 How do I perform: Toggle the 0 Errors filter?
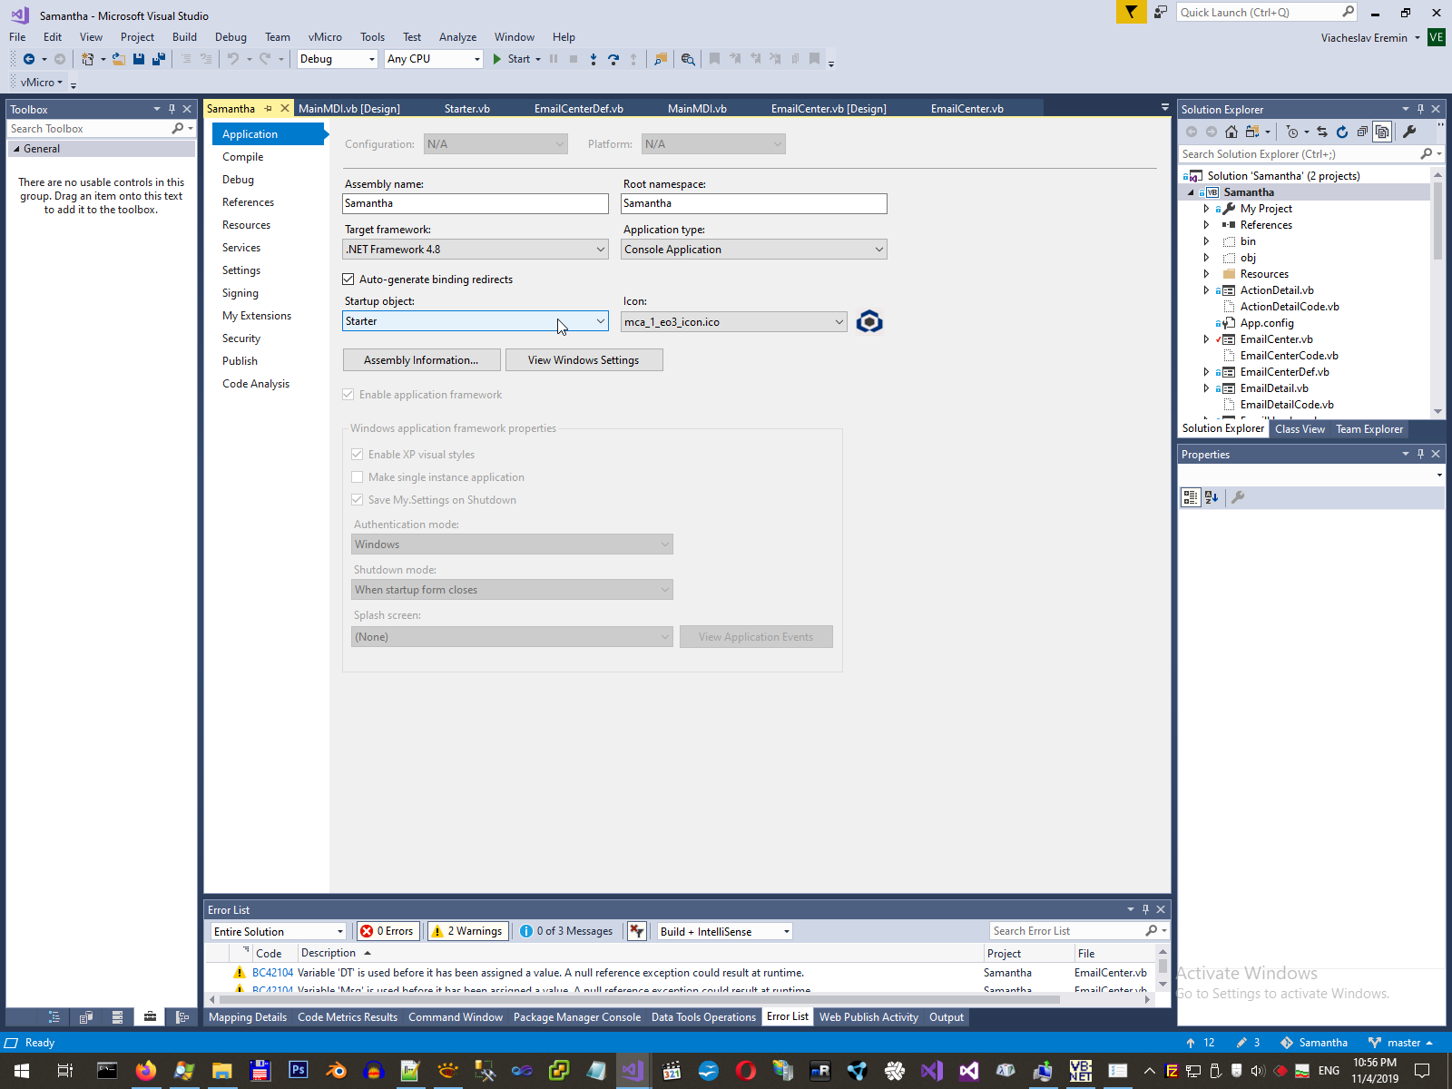pos(388,931)
